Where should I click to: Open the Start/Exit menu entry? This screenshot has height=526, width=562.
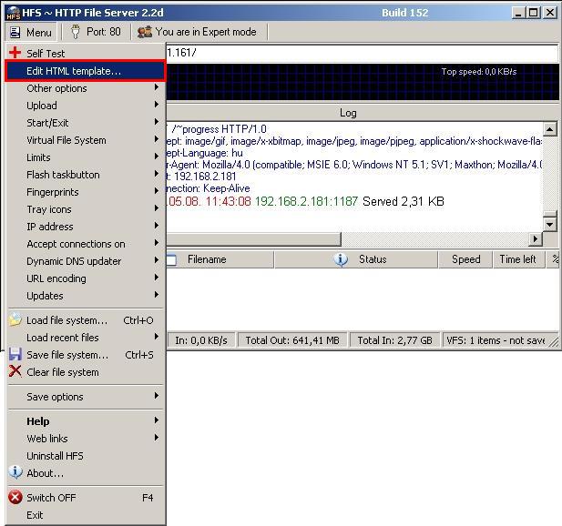tap(86, 123)
